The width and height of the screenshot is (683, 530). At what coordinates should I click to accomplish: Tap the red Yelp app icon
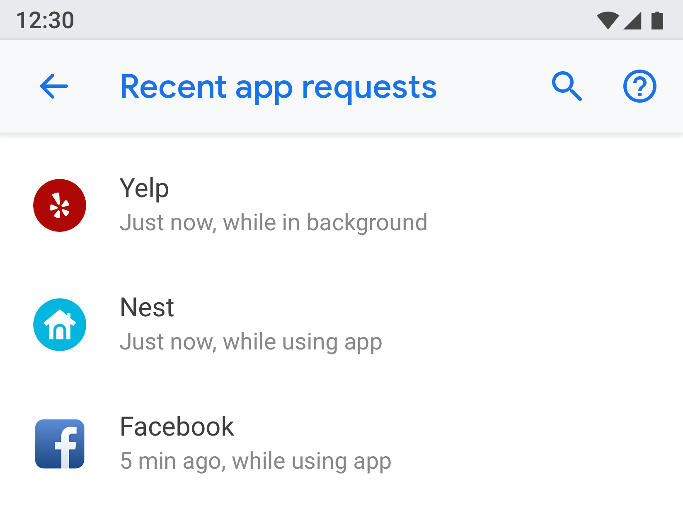[x=60, y=205]
